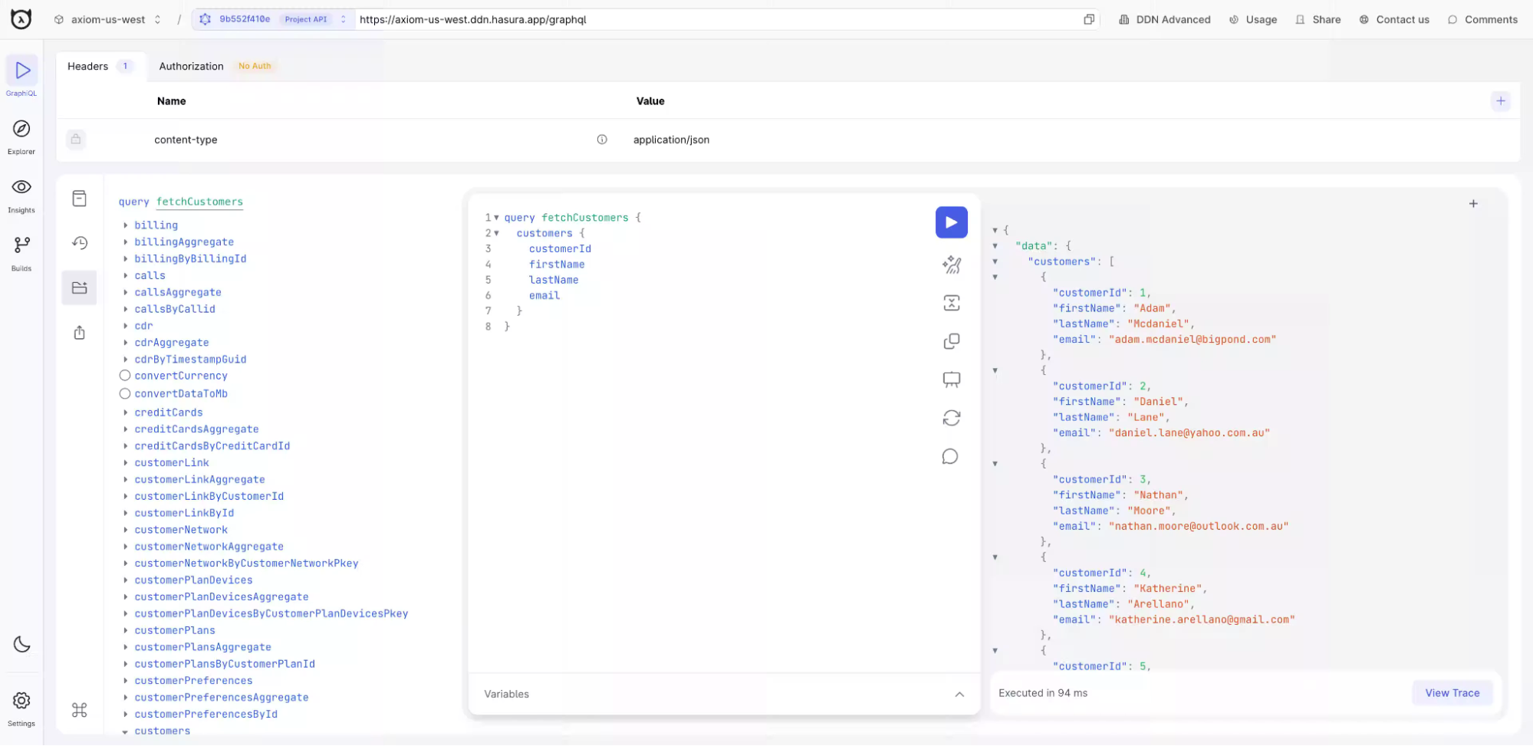This screenshot has width=1533, height=746.
Task: Expand the customerPlans tree item
Action: 126,631
